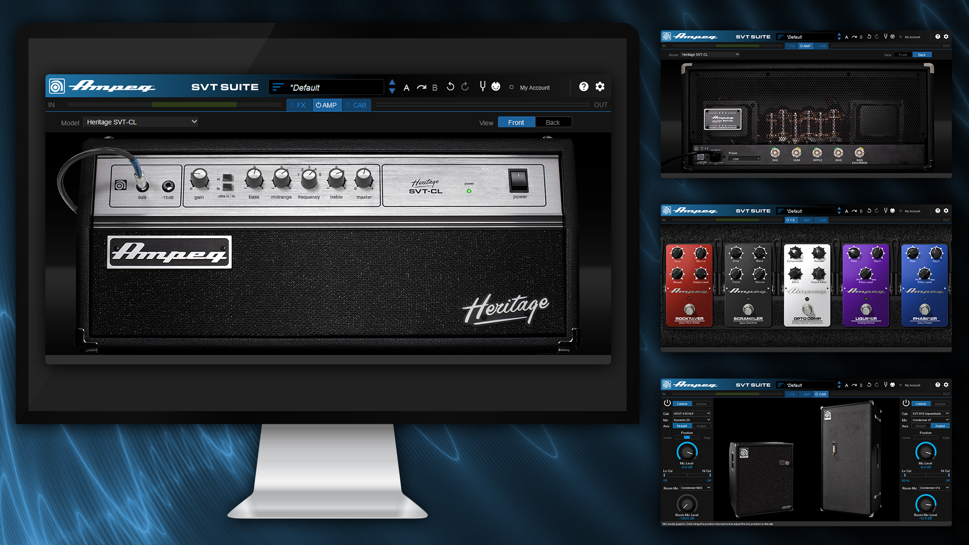Copy A to B arrow in main window
The width and height of the screenshot is (969, 545).
coord(421,87)
